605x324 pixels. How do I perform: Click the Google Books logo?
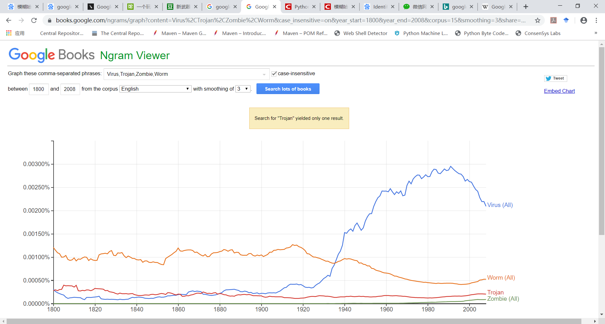[51, 55]
